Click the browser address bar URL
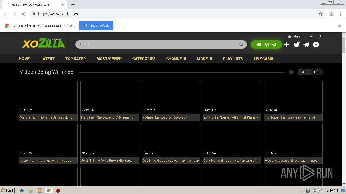The width and height of the screenshot is (346, 194). click(x=58, y=14)
